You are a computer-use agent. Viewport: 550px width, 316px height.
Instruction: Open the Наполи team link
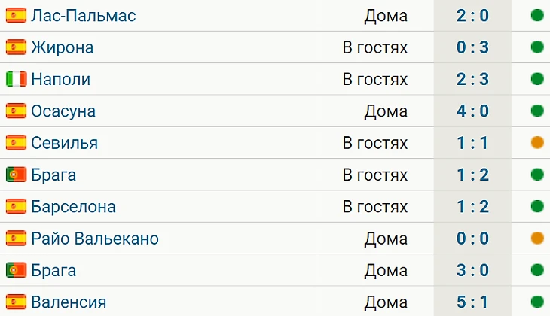pos(61,79)
